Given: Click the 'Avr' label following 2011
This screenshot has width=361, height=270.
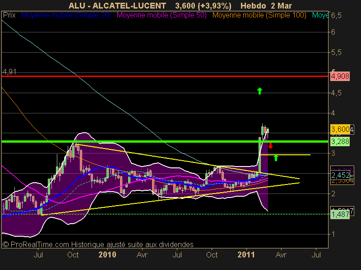Looking at the screenshot, I should pos(281,255).
